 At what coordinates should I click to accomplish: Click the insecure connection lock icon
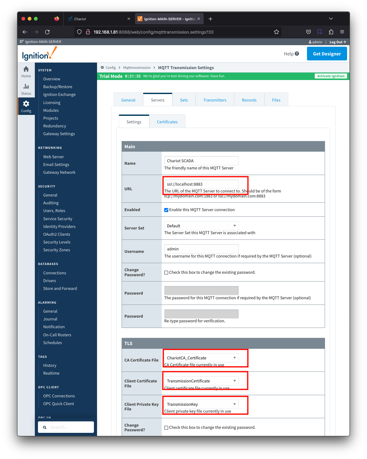(88, 32)
